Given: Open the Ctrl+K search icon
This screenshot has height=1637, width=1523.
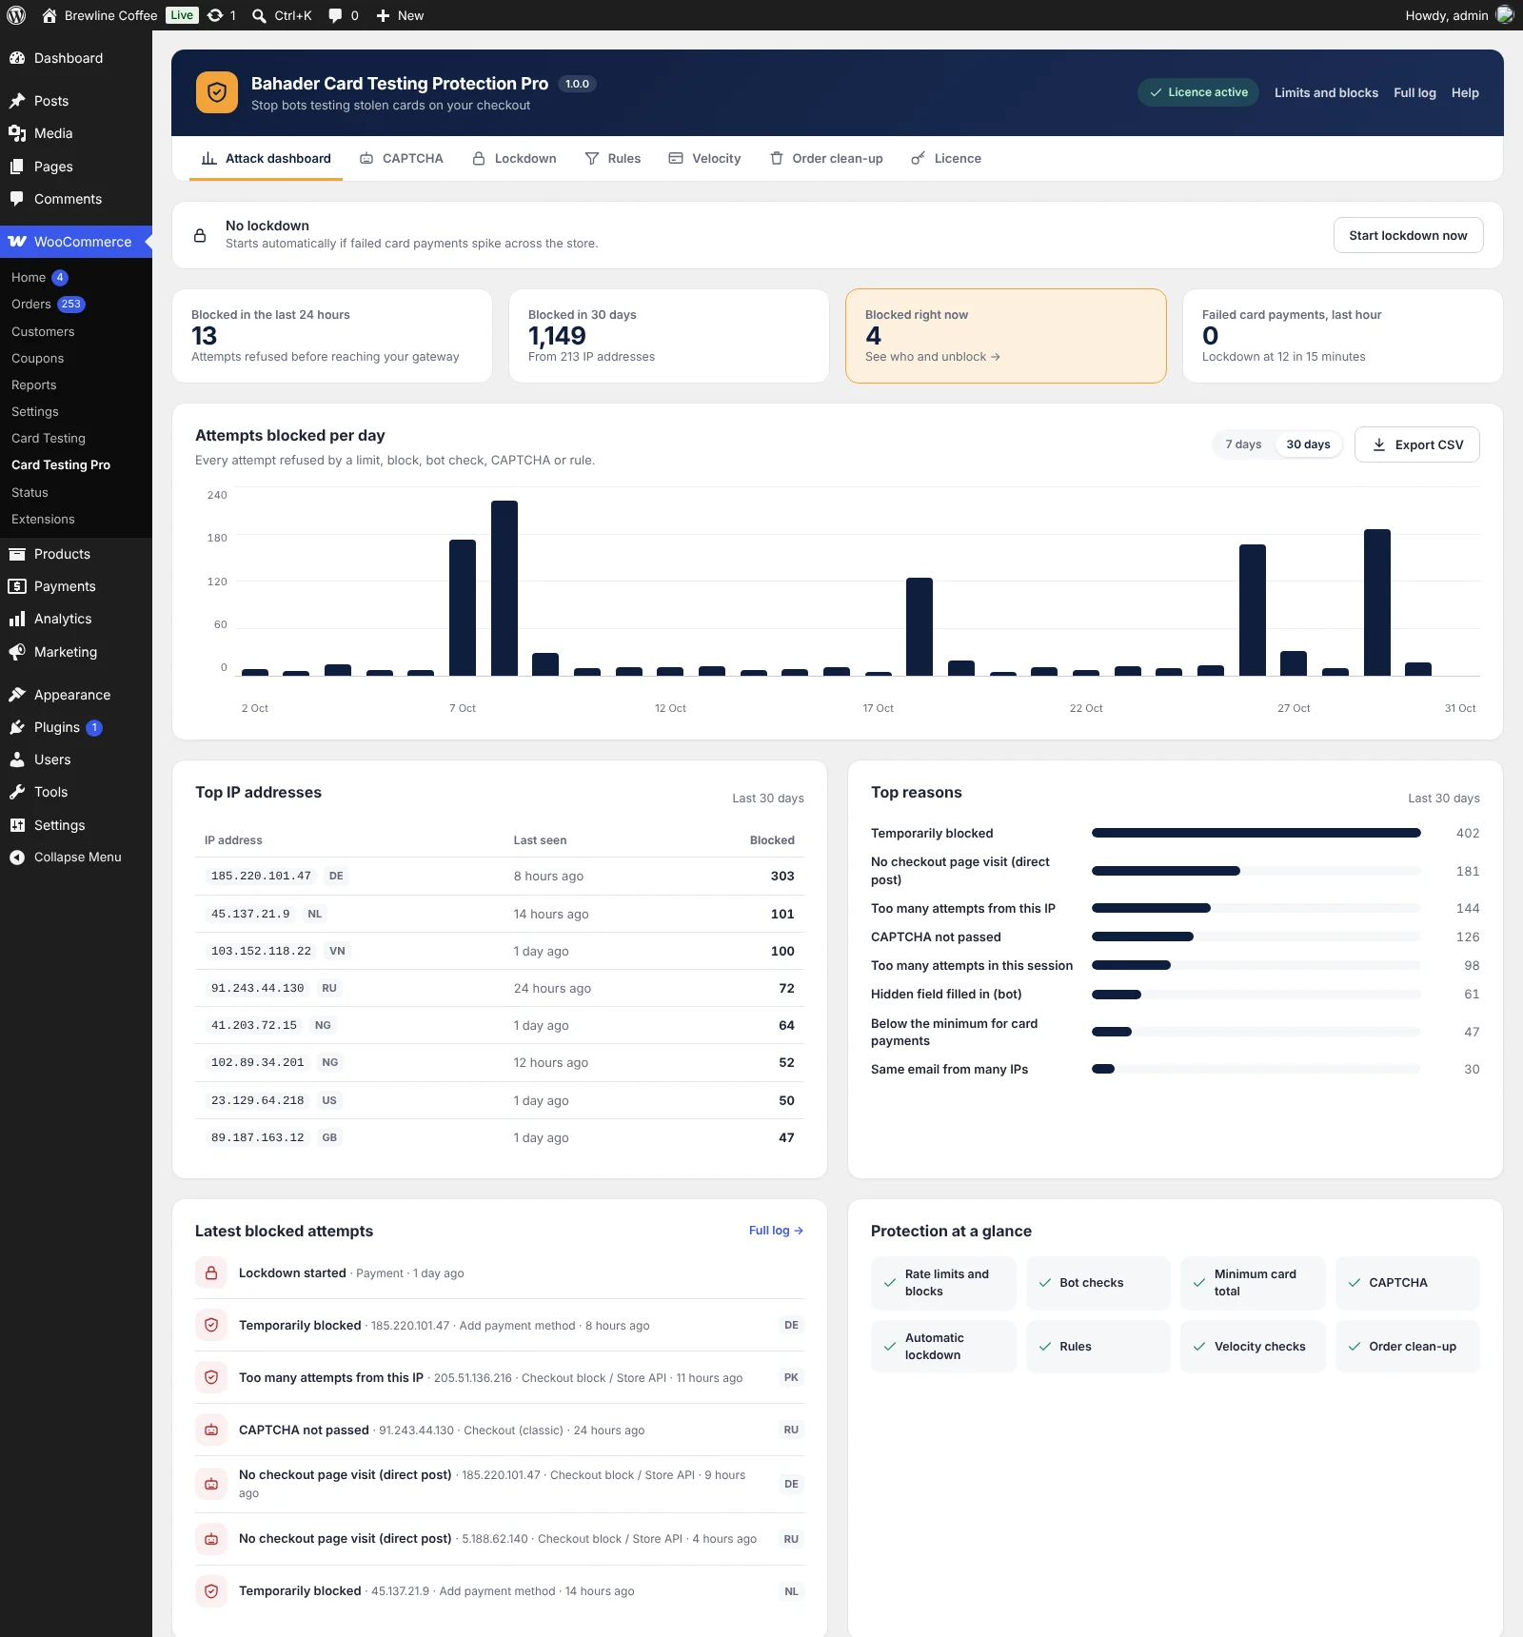Looking at the screenshot, I should [x=259, y=15].
